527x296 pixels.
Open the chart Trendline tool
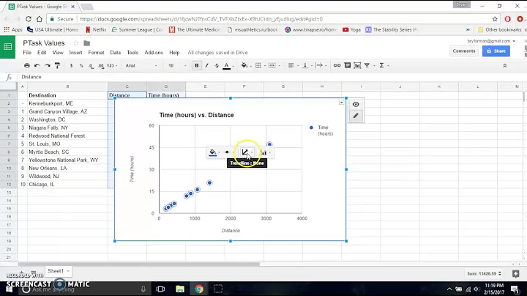(x=247, y=152)
